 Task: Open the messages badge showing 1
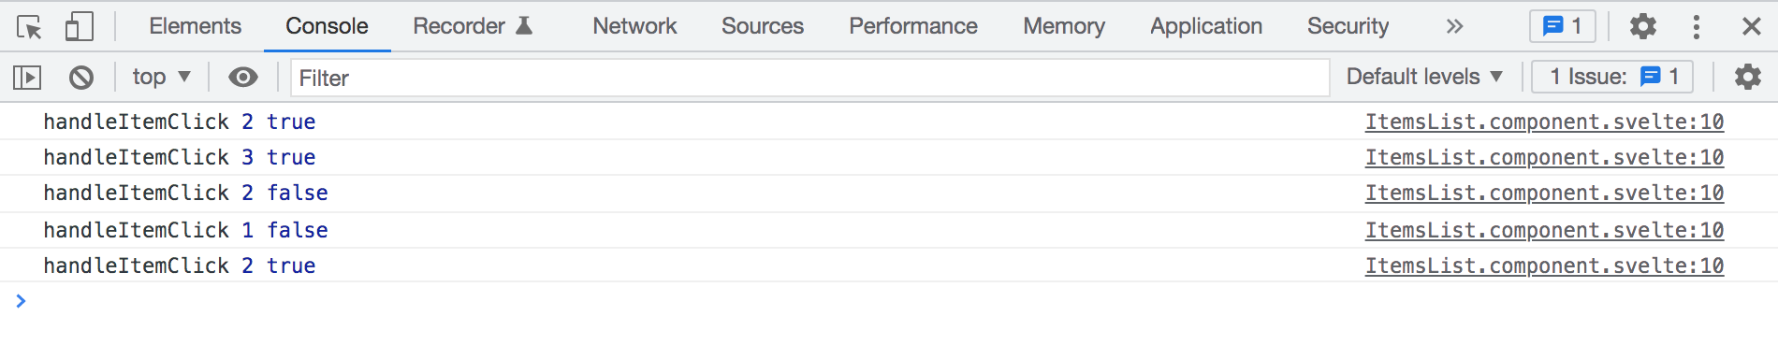pos(1563,26)
